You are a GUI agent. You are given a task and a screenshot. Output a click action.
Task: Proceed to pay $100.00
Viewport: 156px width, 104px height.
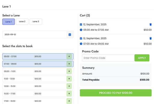[116, 93]
